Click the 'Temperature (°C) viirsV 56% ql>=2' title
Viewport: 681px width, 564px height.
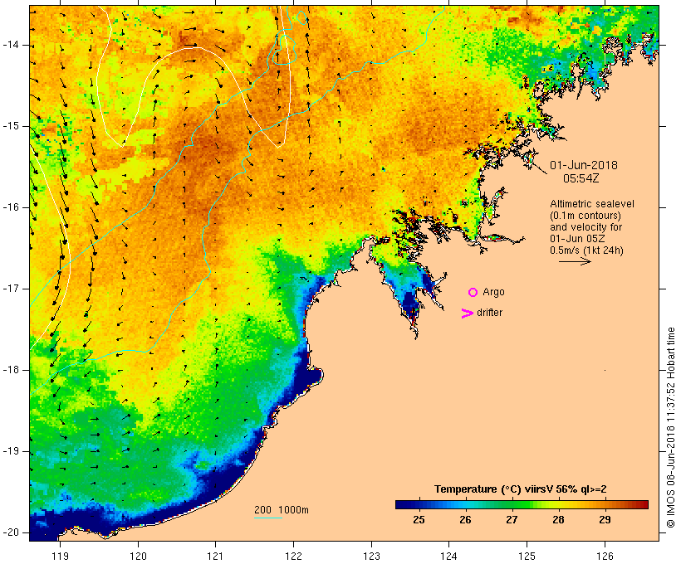pyautogui.click(x=521, y=489)
